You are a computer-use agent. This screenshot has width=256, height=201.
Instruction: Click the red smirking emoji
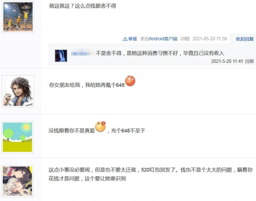(130, 81)
